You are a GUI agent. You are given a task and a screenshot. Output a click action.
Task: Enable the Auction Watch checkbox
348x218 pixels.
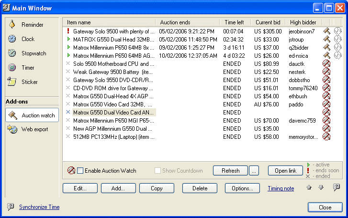click(80, 170)
